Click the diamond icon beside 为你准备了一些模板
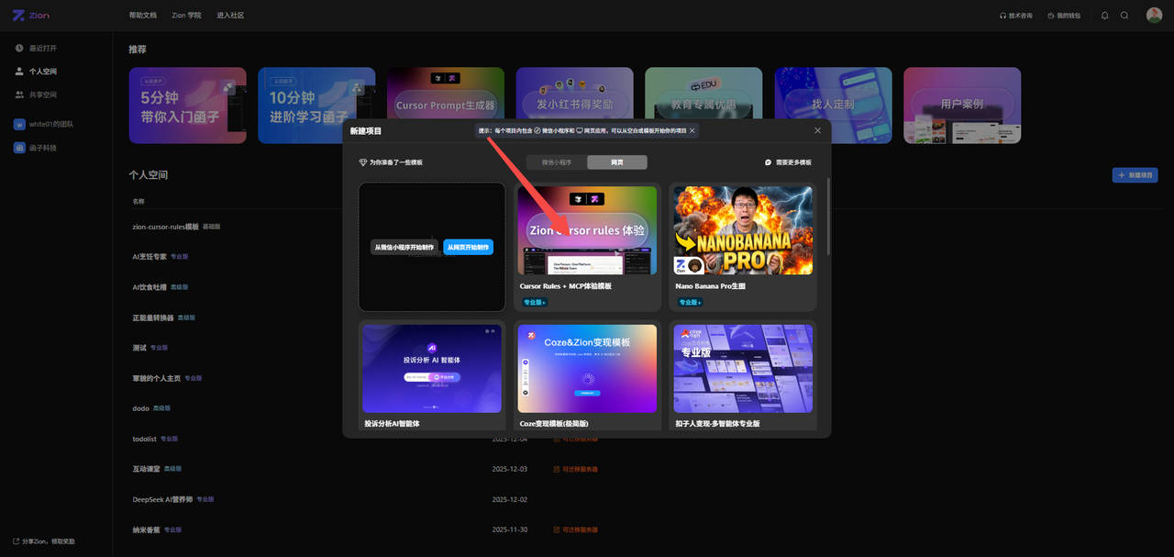This screenshot has height=557, width=1174. click(x=362, y=162)
